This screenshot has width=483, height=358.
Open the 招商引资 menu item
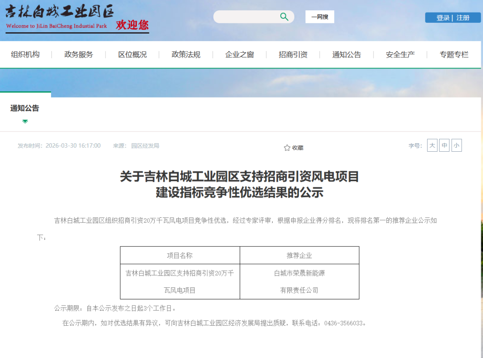pos(293,55)
